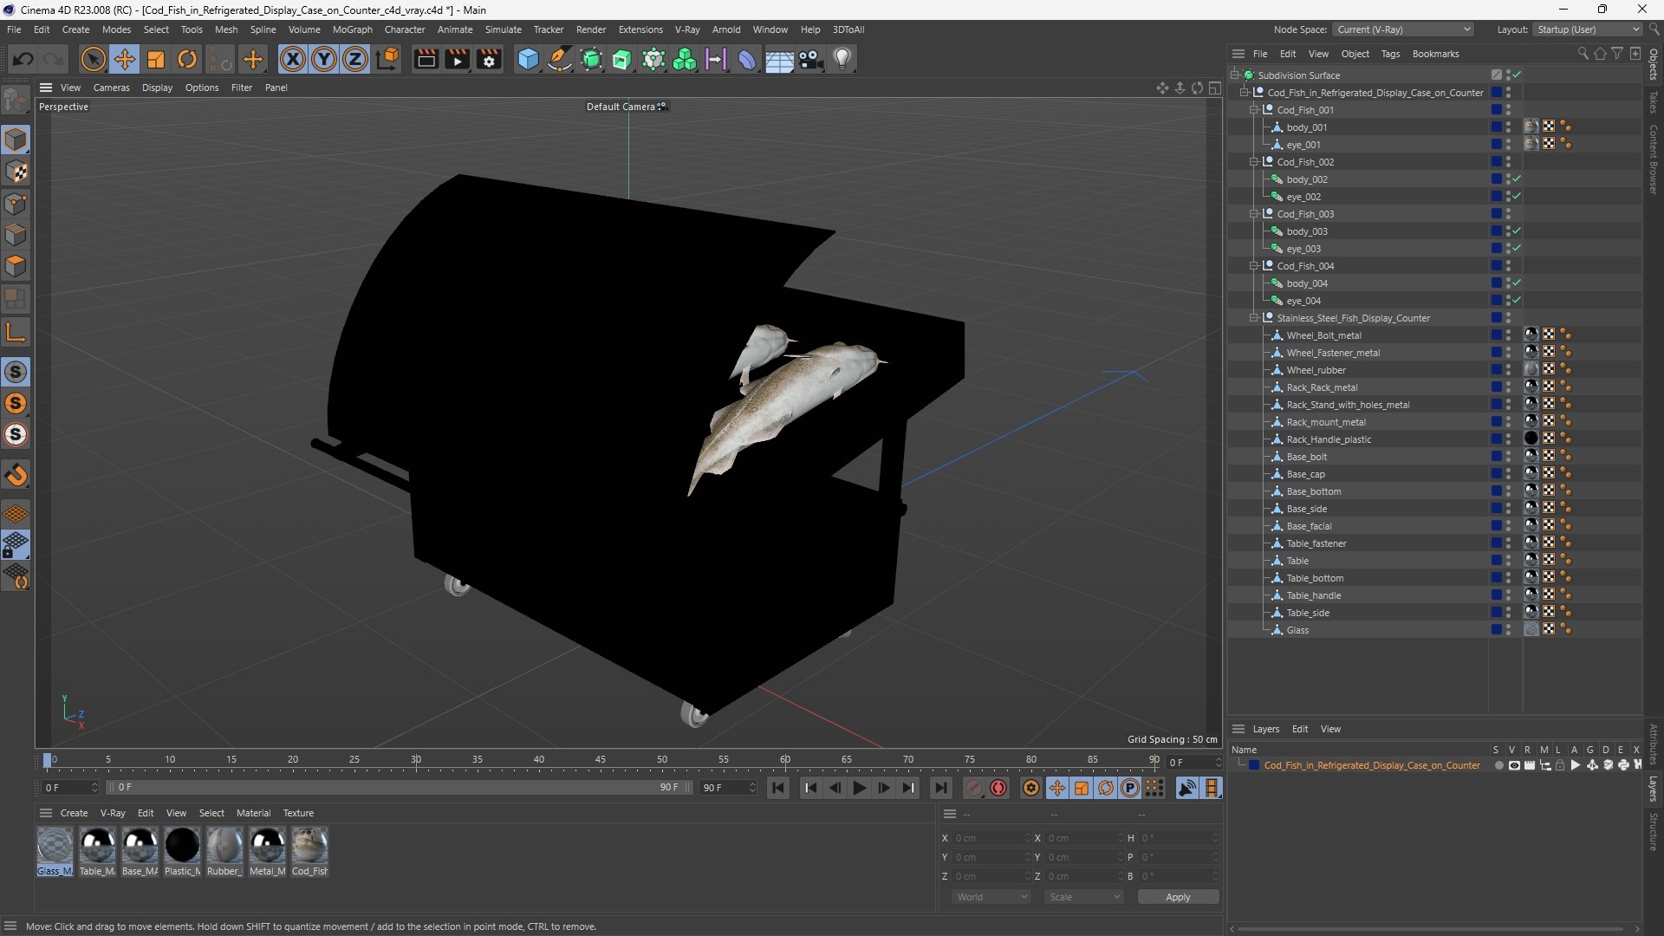
Task: Click Make Editable icon in left sidebar
Action: (16, 101)
